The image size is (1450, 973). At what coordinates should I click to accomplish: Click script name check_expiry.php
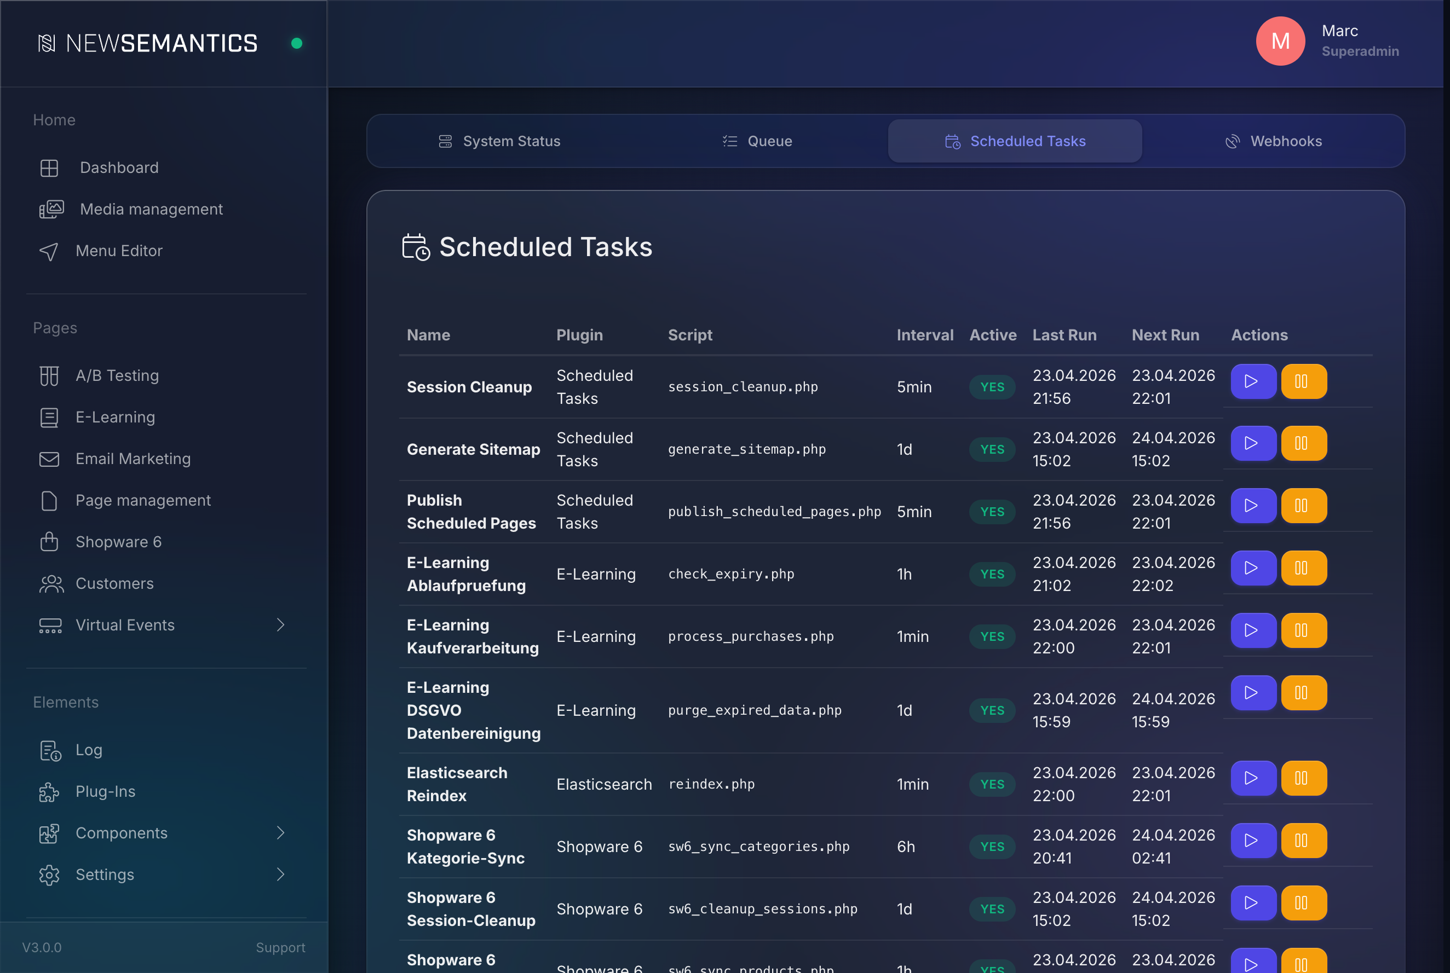[731, 574]
